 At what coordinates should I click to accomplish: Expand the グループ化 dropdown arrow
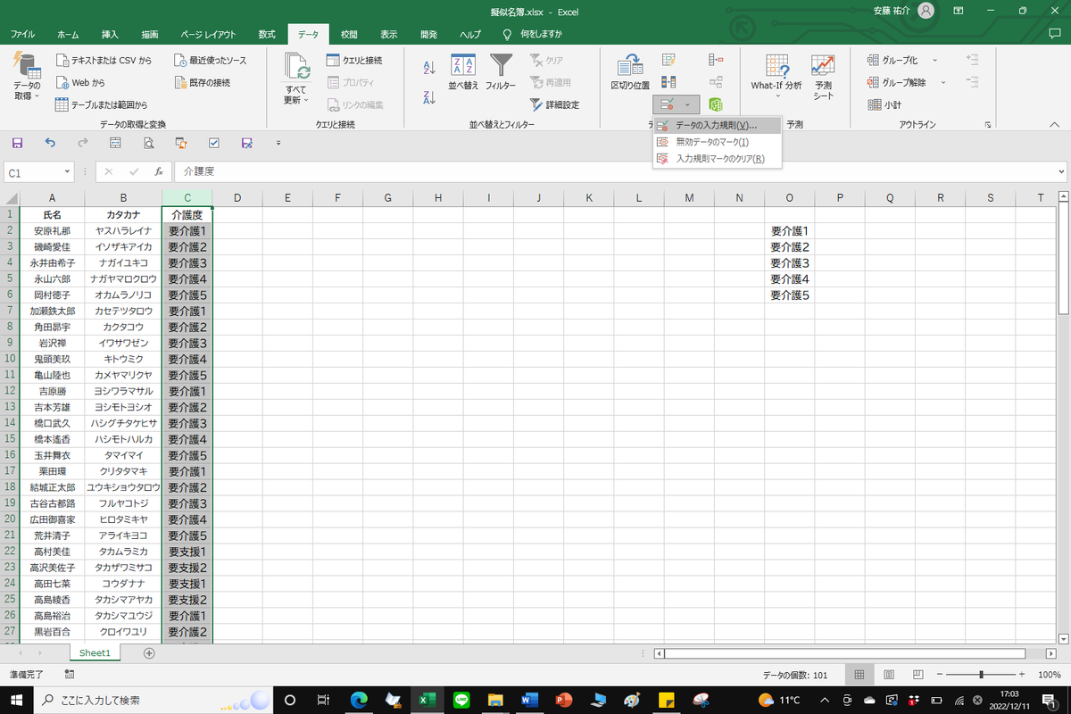[x=934, y=60]
